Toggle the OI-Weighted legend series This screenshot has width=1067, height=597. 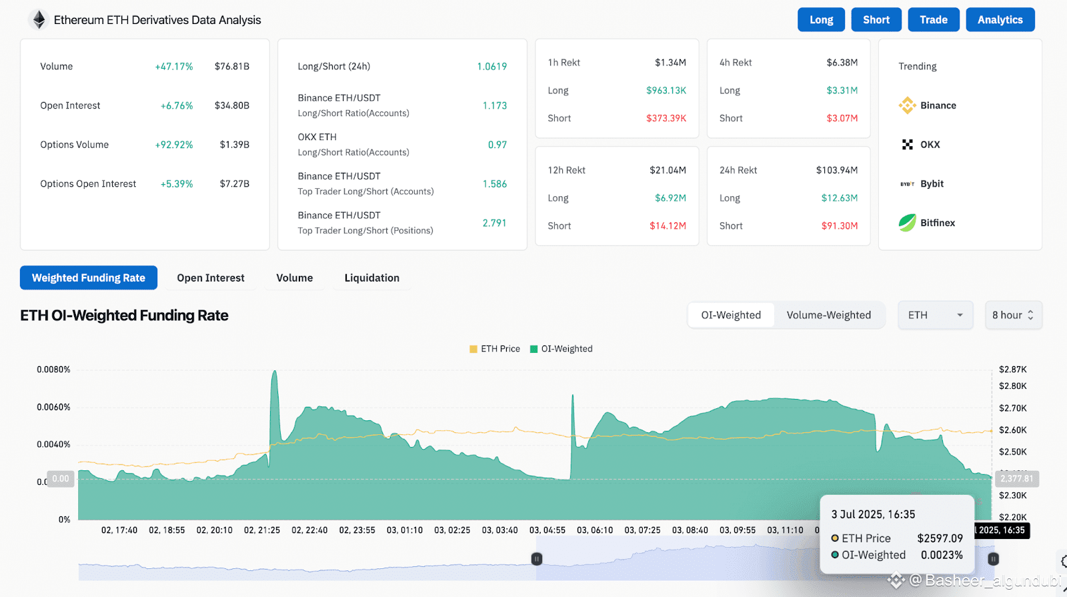(561, 349)
